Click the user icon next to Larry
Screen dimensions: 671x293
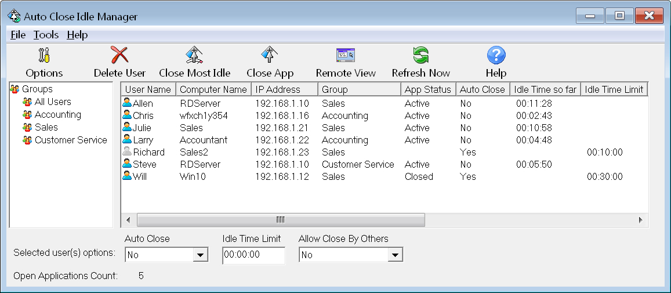pos(127,139)
